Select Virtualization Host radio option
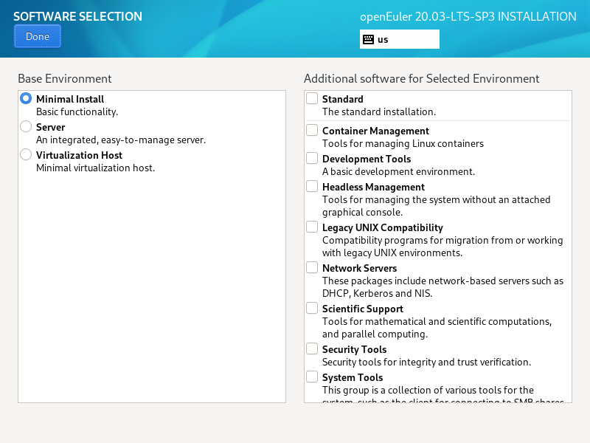Screen dimensions: 590x443 tap(26, 154)
